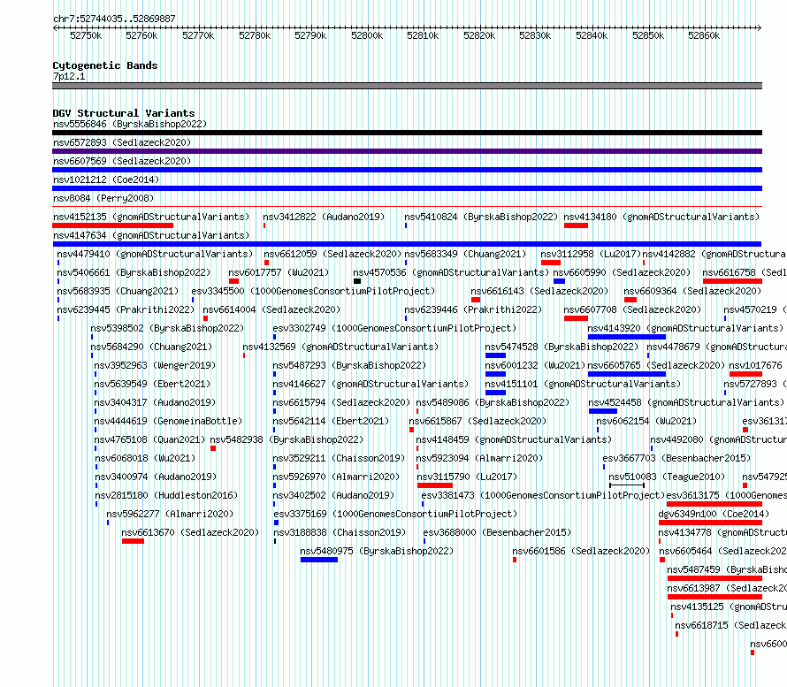Open the nsv5487293 (ByrskaBishop2022) label
Screen dimensions: 787x687
pos(349,365)
